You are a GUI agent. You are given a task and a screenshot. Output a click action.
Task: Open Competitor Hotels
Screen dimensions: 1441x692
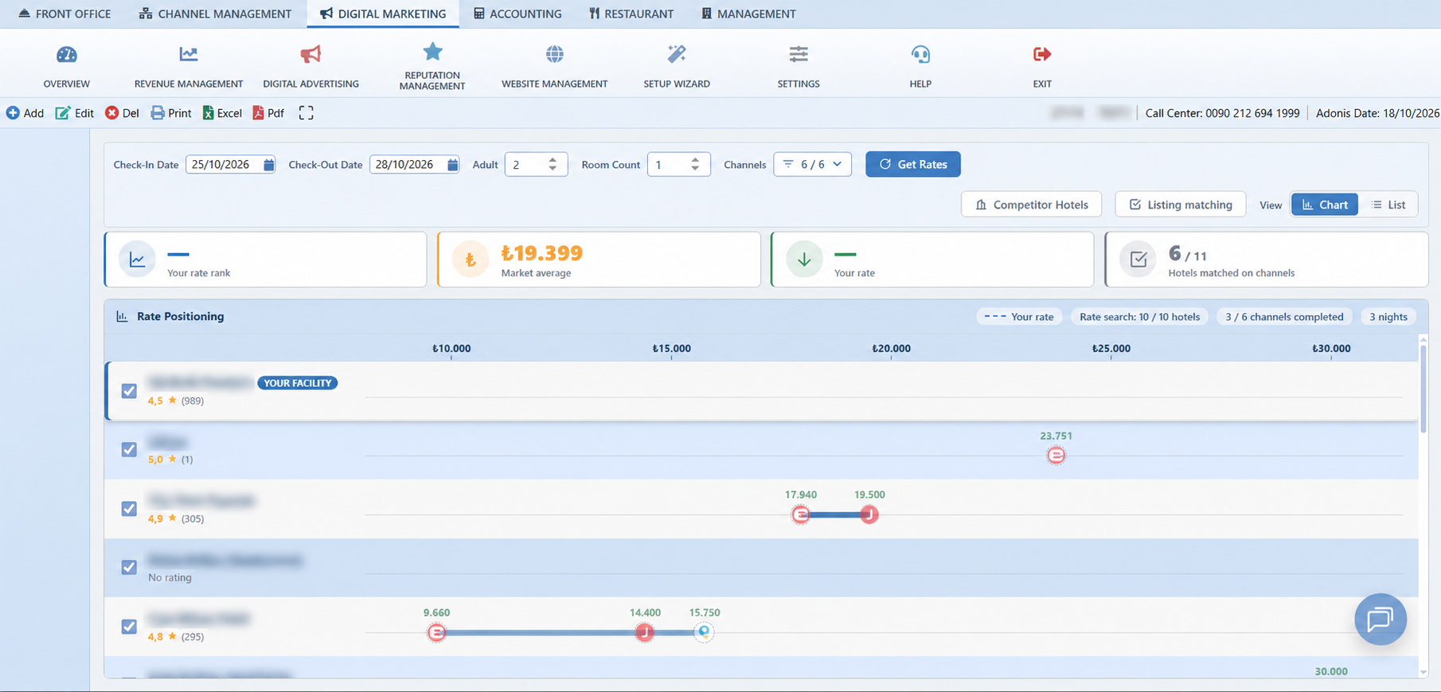pyautogui.click(x=1032, y=205)
